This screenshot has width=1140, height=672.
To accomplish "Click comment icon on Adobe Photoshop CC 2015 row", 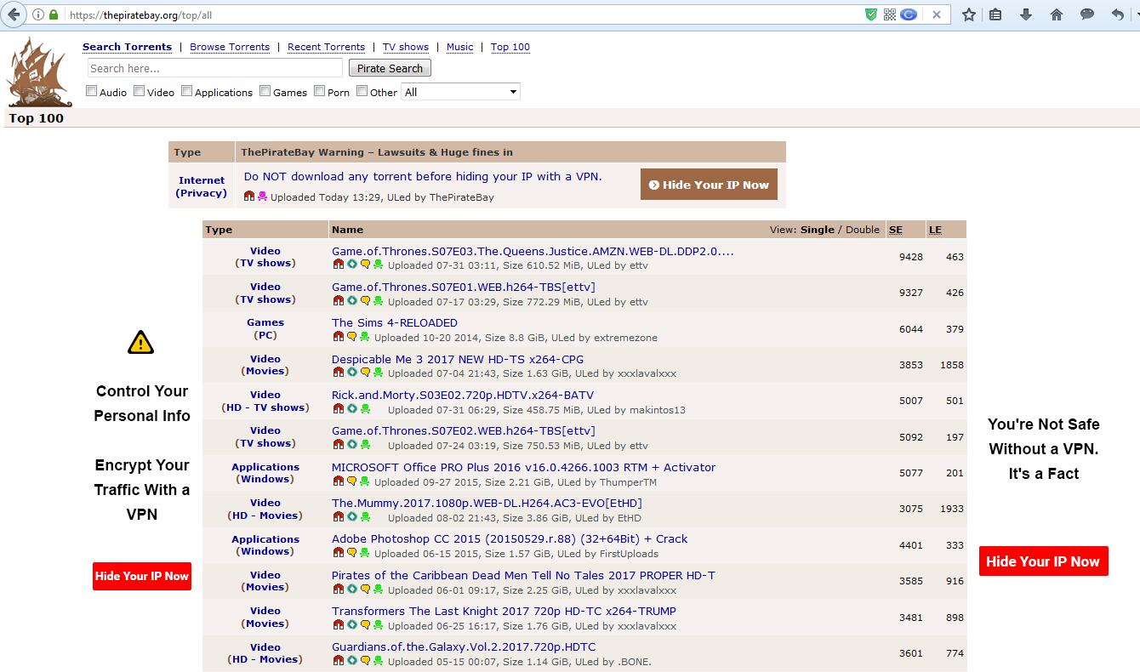I will (x=351, y=553).
